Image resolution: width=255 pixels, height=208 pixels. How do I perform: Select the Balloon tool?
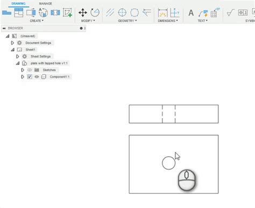[x=215, y=12]
